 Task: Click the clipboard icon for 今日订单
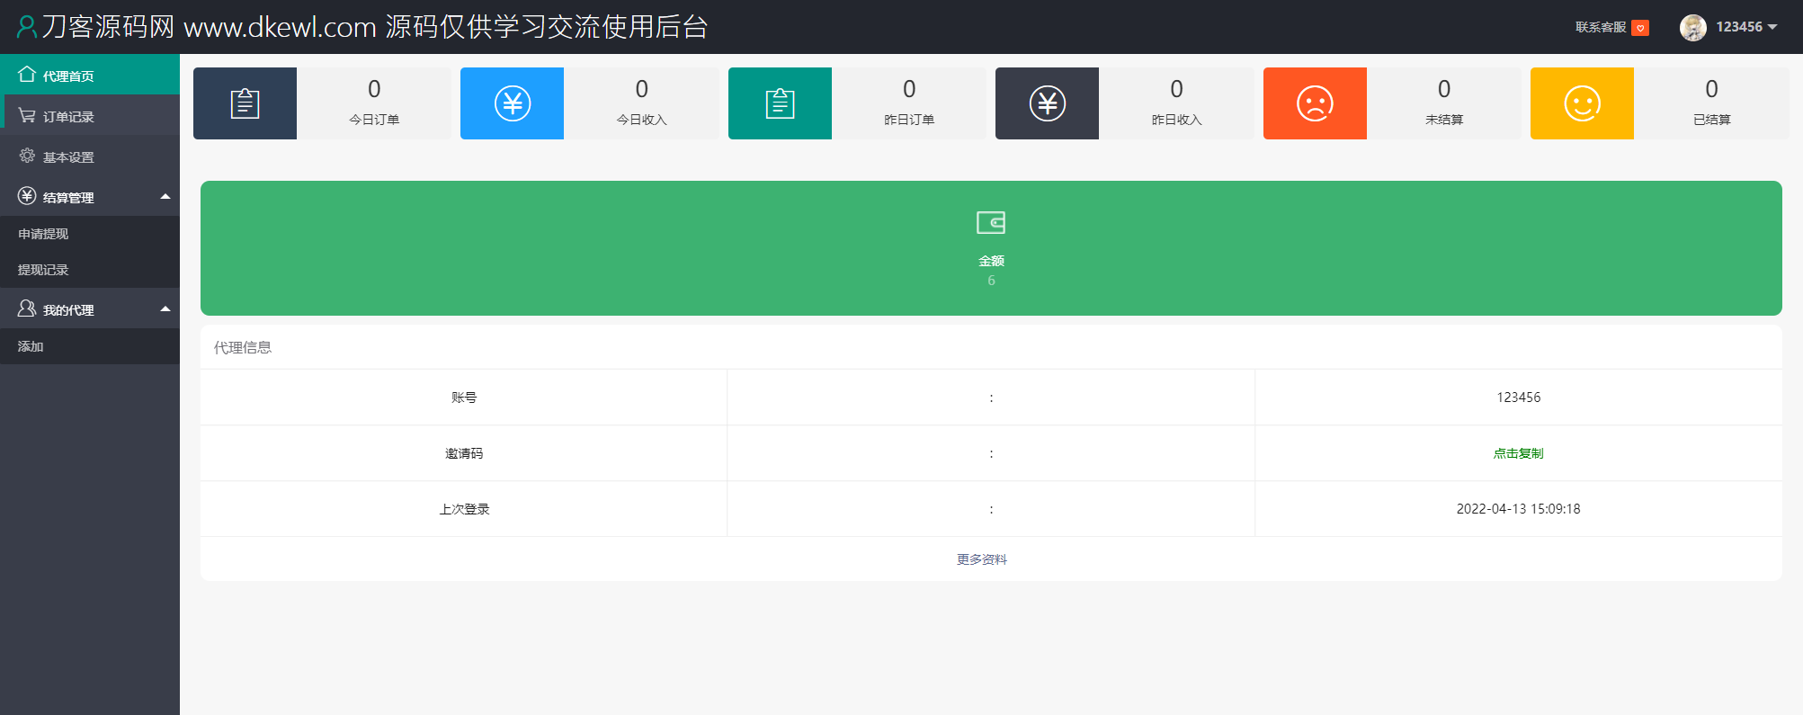[245, 103]
